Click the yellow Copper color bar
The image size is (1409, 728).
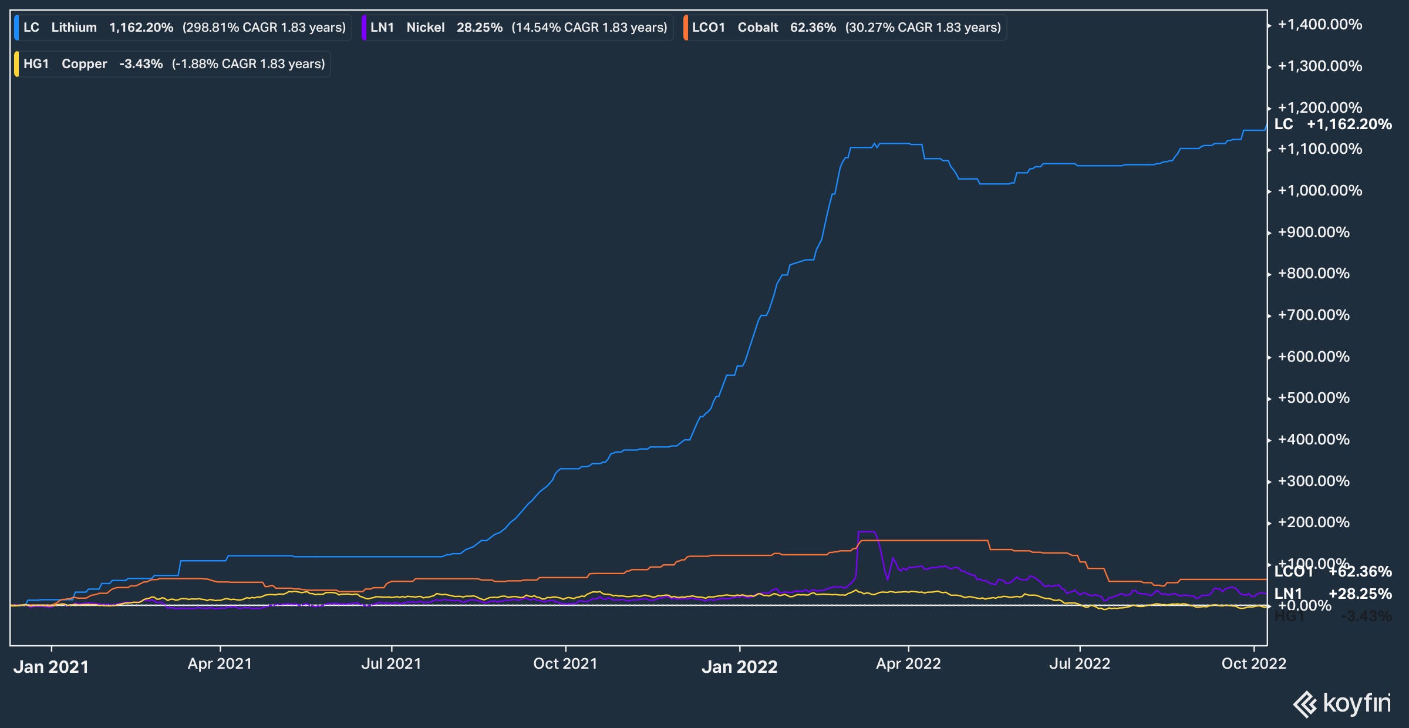16,64
